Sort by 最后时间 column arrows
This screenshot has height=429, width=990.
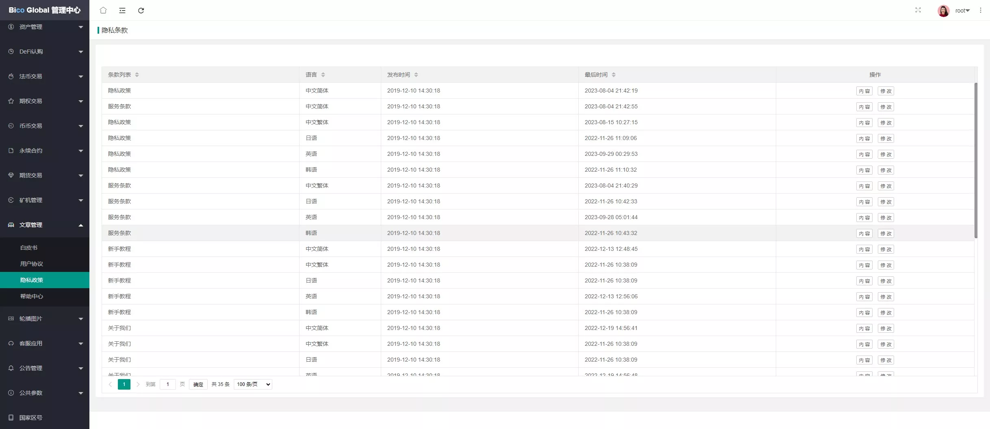(614, 75)
